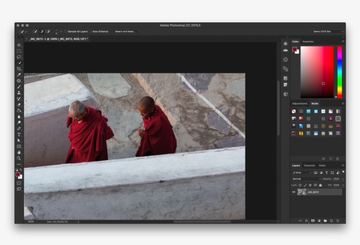Select the Move tool
Image resolution: width=360 pixels, height=245 pixels.
19,45
